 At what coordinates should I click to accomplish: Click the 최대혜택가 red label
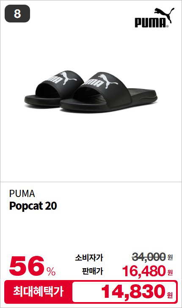38,292
